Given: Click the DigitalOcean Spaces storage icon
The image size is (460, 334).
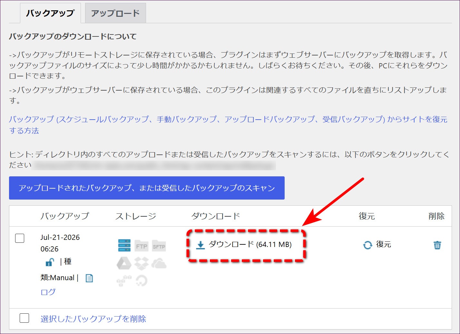Looking at the screenshot, I should point(141,280).
